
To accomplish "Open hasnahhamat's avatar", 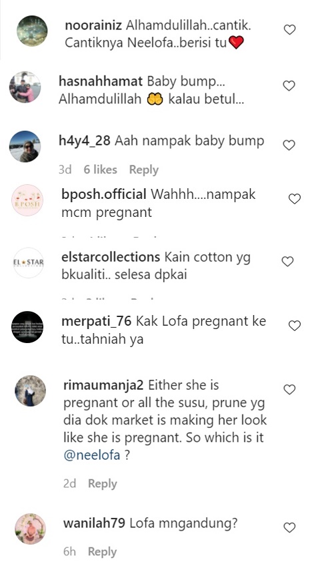I will click(x=25, y=87).
